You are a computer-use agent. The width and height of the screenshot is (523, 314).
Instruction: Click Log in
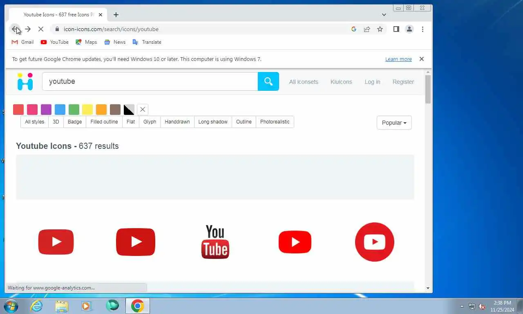tap(372, 82)
